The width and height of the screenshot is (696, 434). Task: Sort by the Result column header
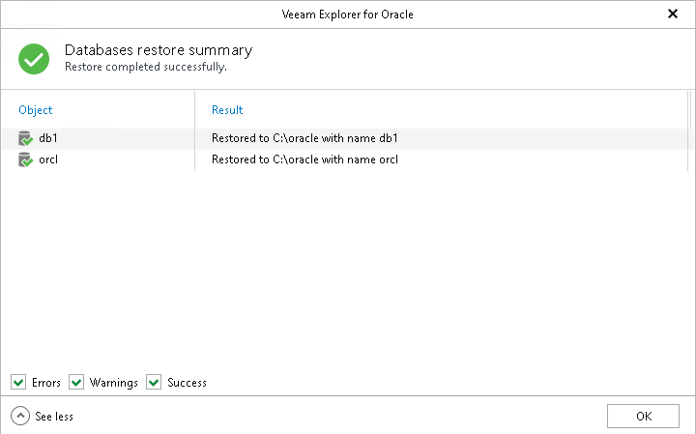pyautogui.click(x=227, y=110)
